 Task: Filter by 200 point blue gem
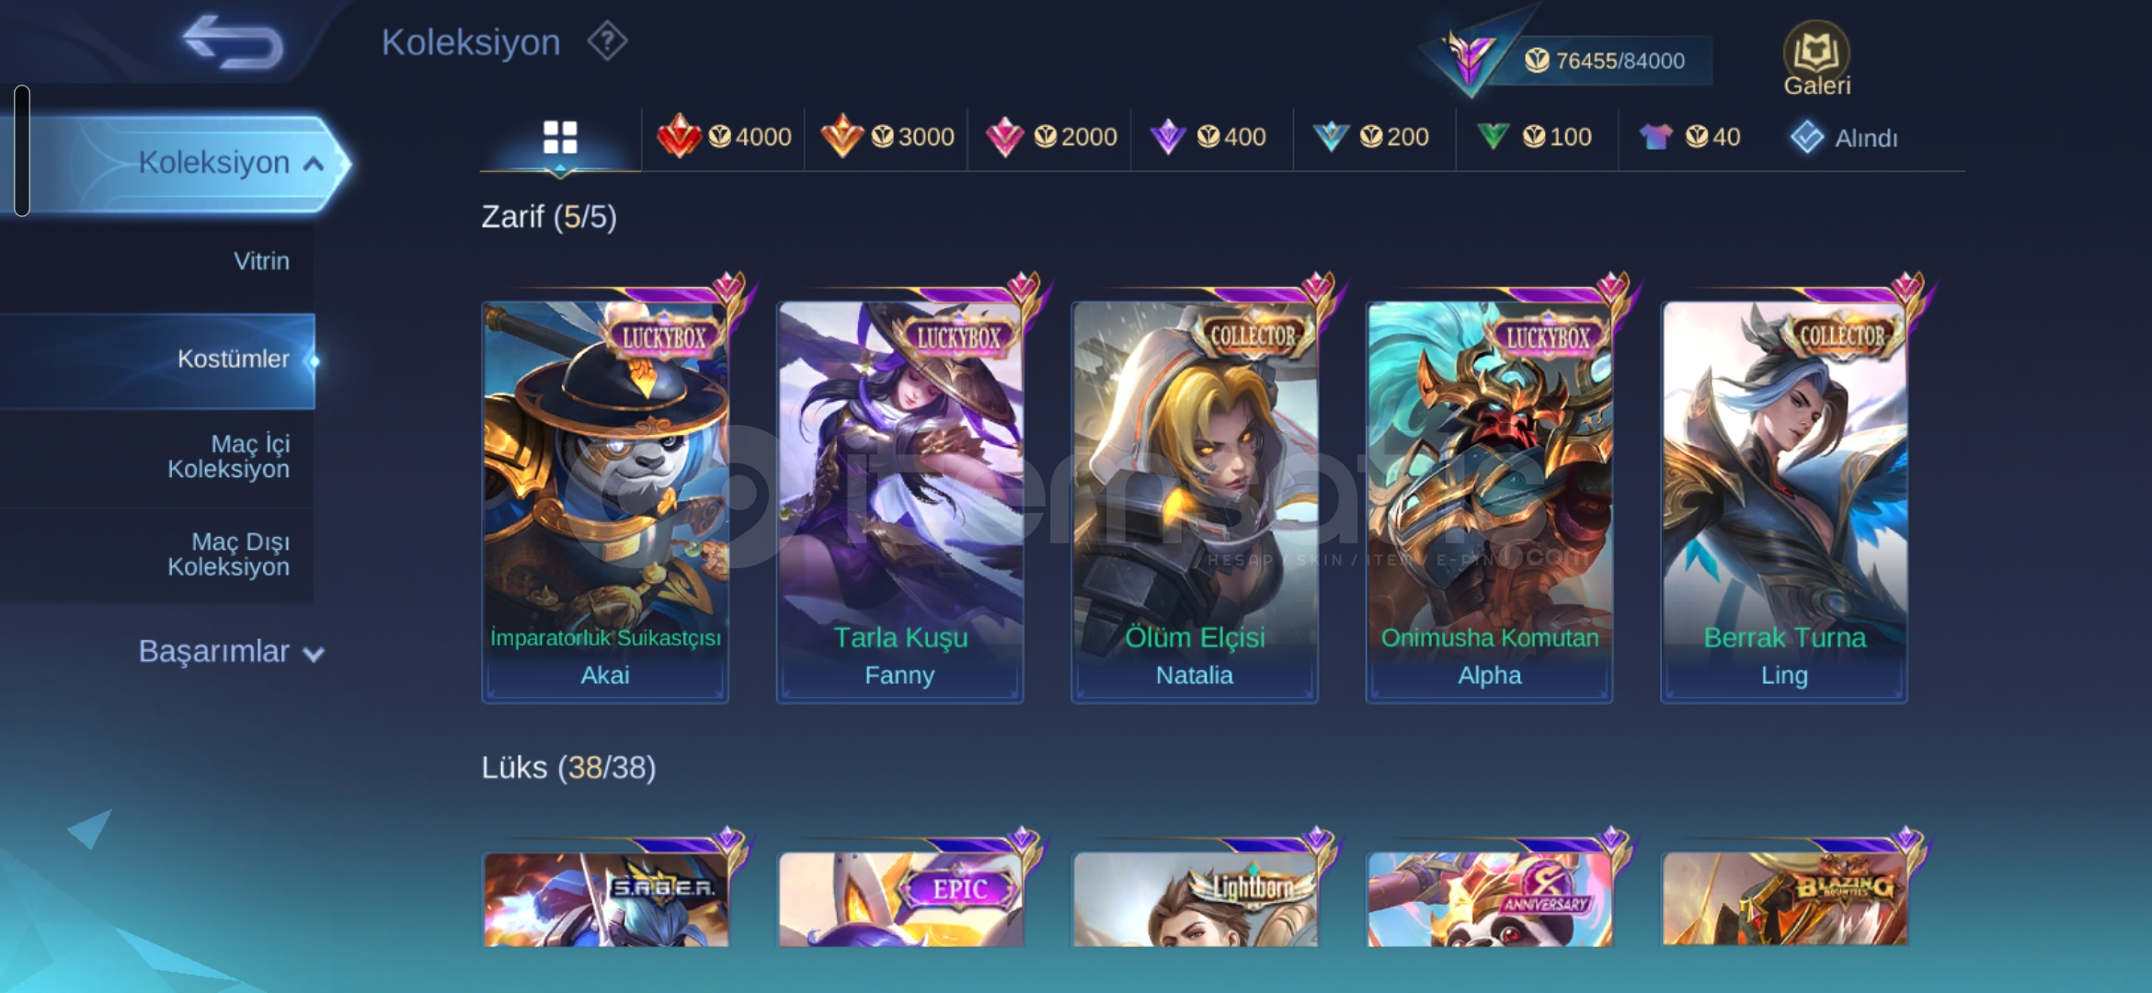pyautogui.click(x=1370, y=138)
